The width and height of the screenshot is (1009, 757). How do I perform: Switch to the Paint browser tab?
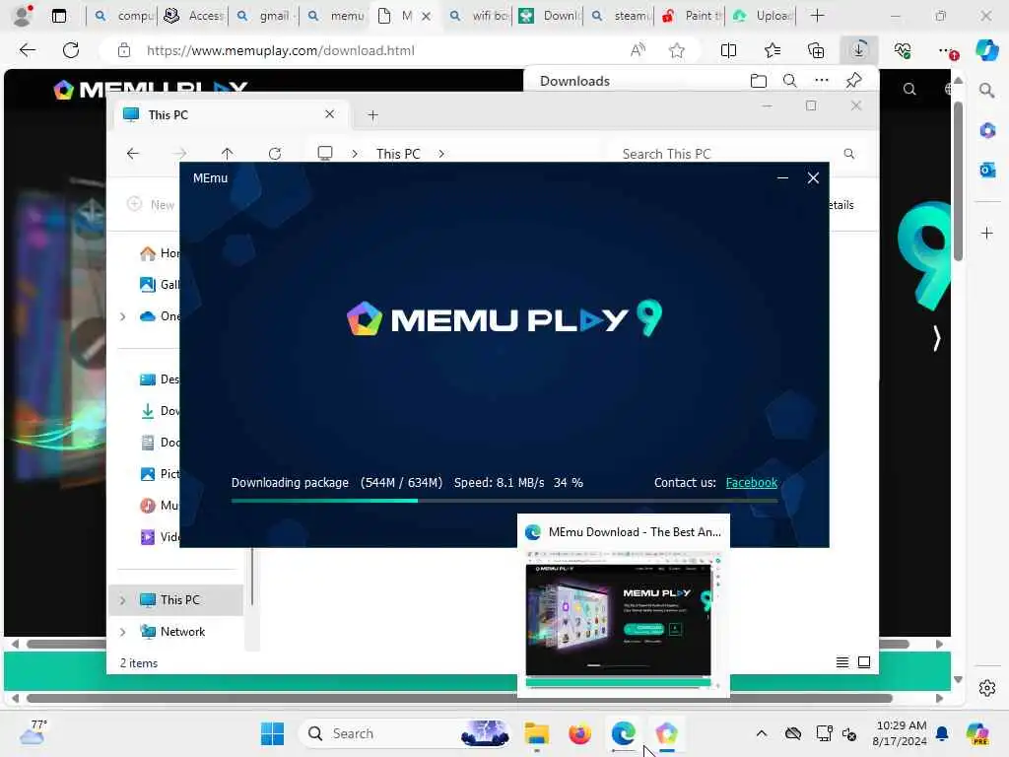click(690, 16)
